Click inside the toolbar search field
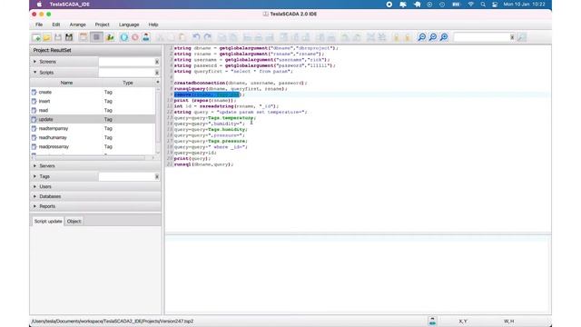This screenshot has height=327, width=581. 481,37
